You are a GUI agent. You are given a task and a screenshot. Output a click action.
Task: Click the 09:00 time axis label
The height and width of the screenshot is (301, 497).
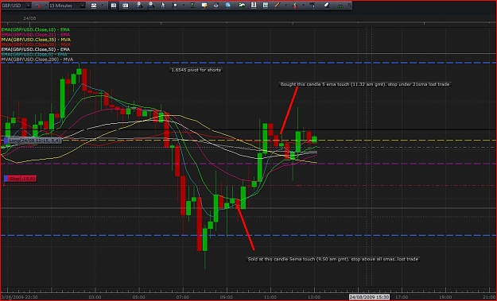227,297
